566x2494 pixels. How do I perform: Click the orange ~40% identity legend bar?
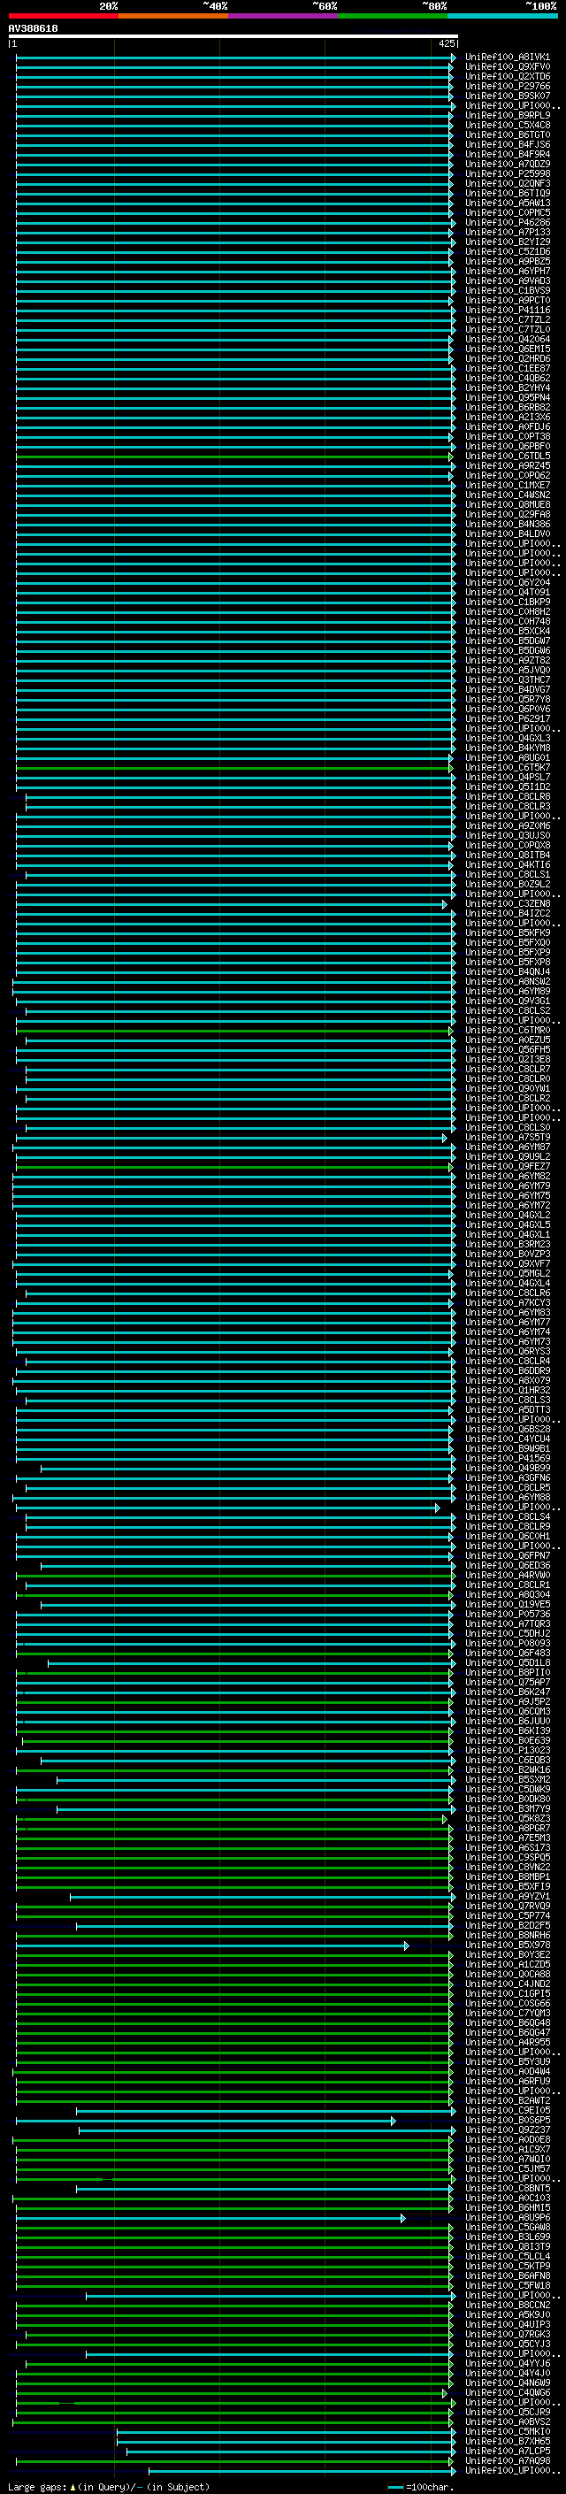(x=173, y=16)
